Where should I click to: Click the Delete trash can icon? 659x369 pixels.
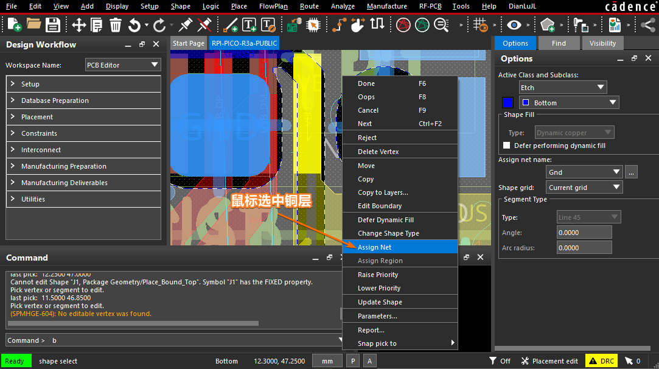coord(116,25)
